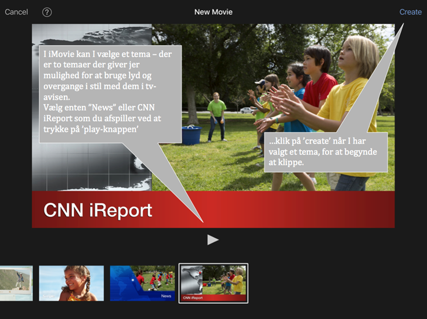Click the New Movie title text
The width and height of the screenshot is (427, 319).
[213, 12]
